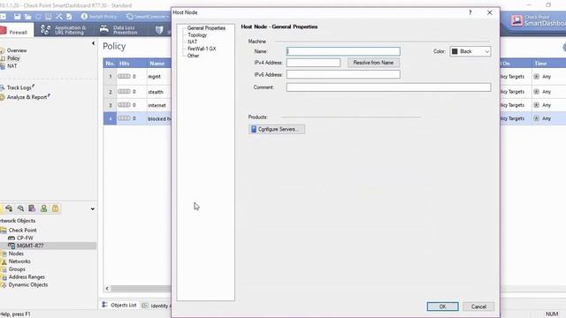Select Policy in the navigation pane

[x=13, y=58]
